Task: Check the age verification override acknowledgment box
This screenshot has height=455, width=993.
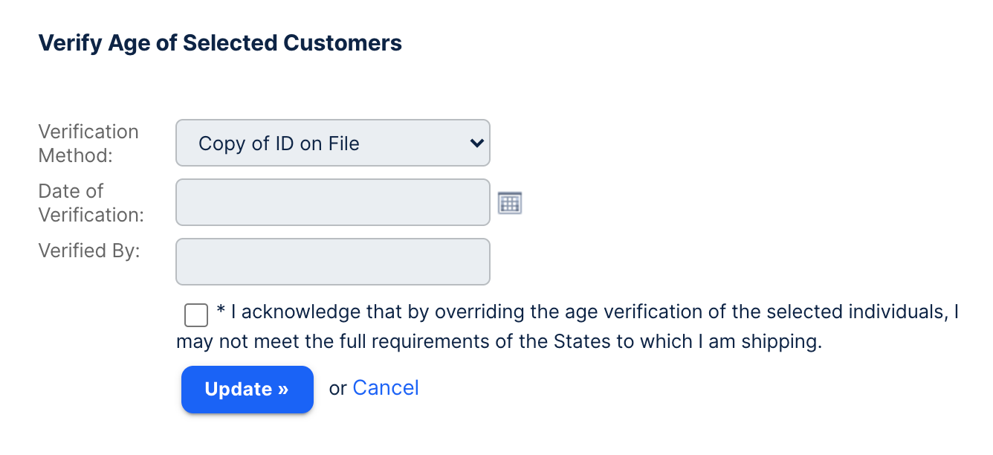Action: [196, 314]
